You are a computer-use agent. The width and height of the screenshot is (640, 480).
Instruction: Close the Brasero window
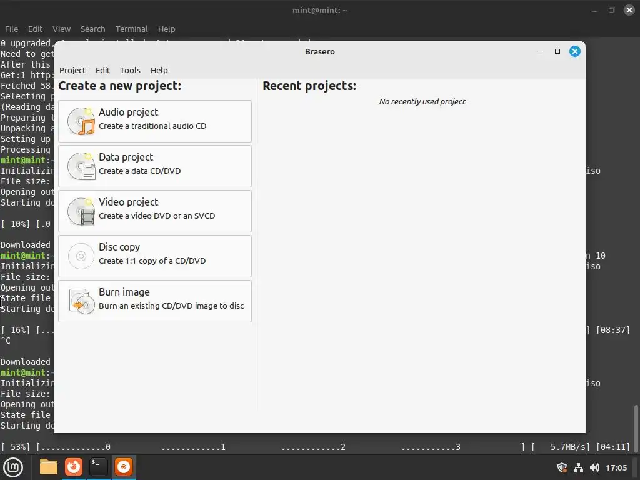[575, 51]
